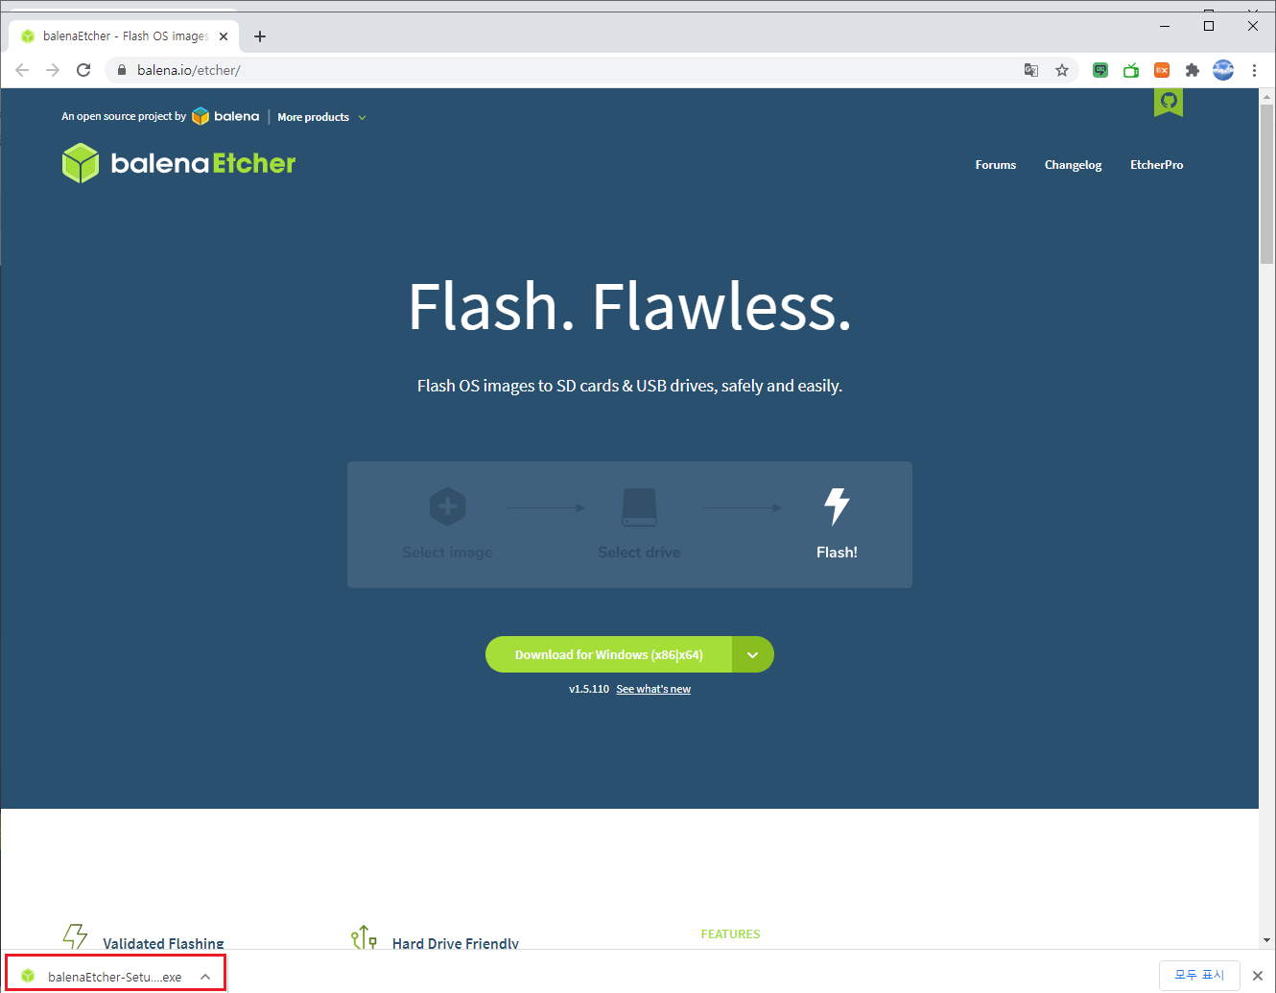The height and width of the screenshot is (993, 1276).
Task: Click the Flash OS images tagline
Action: [629, 386]
